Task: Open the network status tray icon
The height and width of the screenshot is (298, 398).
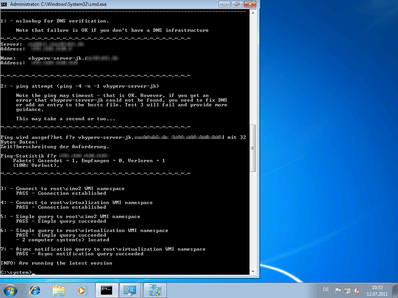Action: (347, 290)
